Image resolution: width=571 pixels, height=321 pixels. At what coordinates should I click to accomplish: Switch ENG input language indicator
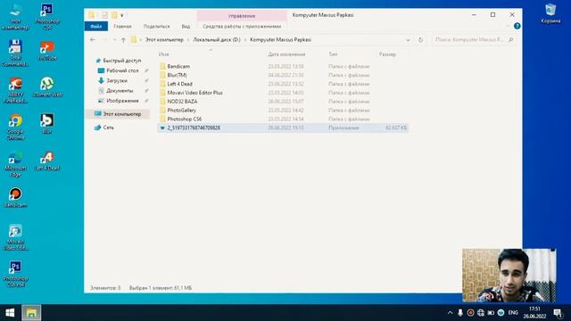coord(513,313)
